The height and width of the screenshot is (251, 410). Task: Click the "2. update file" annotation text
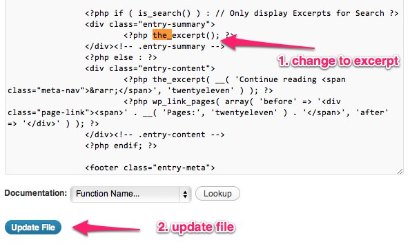(196, 227)
